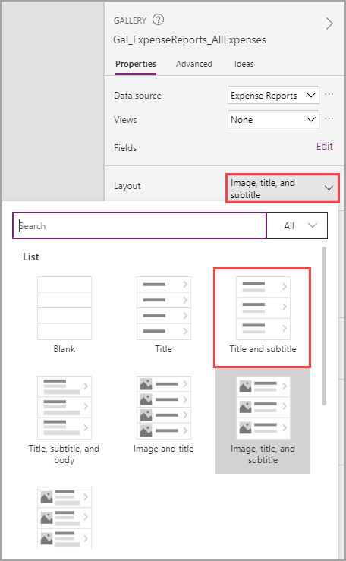Click the layout list vertical scrollbar
346x561 pixels.
point(324,326)
